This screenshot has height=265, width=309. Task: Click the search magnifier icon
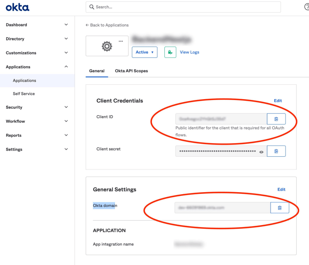pos(91,7)
